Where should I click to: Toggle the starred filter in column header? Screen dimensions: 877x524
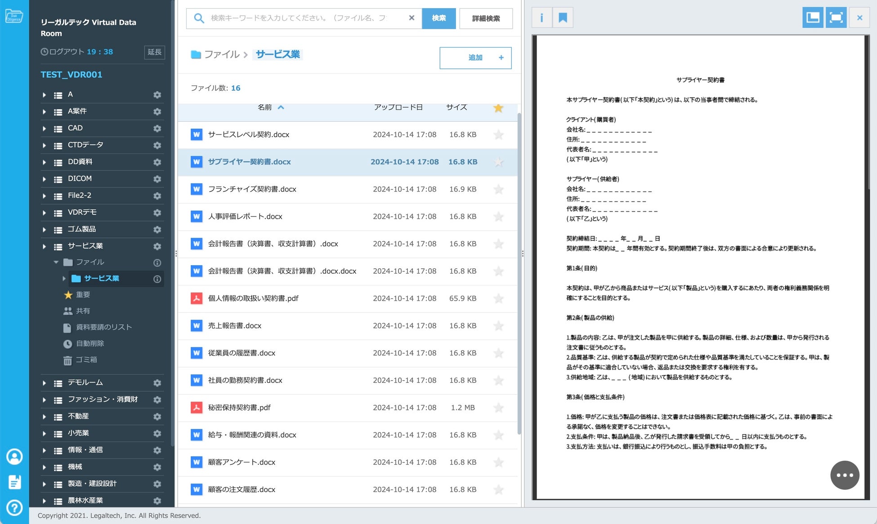click(x=498, y=108)
